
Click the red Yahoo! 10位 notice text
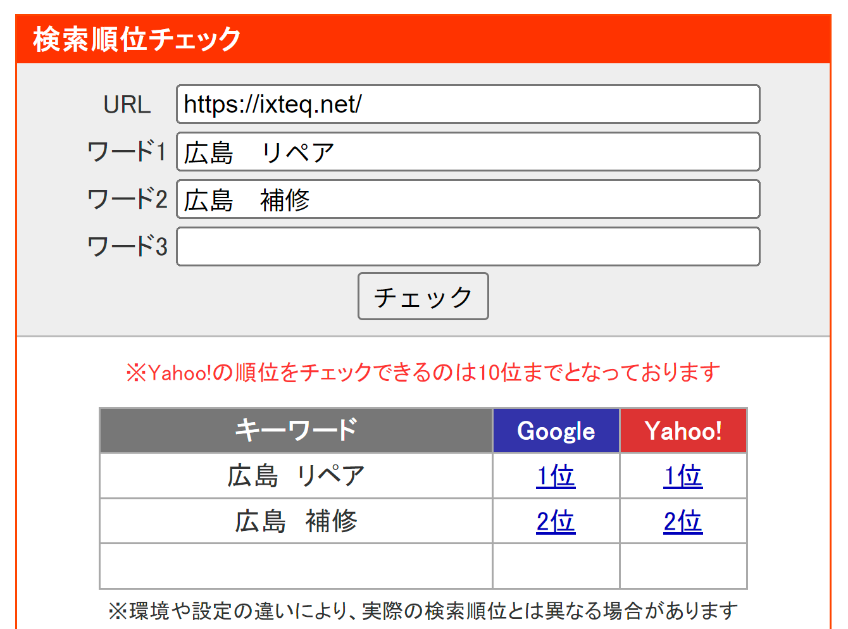[x=423, y=372]
